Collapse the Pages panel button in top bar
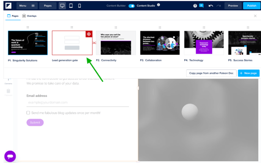Viewport: 261px width, 163px height. [x=47, y=6]
